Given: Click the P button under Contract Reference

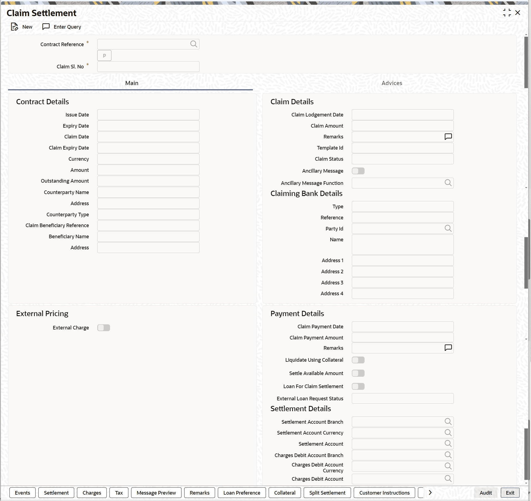Looking at the screenshot, I should tap(104, 56).
